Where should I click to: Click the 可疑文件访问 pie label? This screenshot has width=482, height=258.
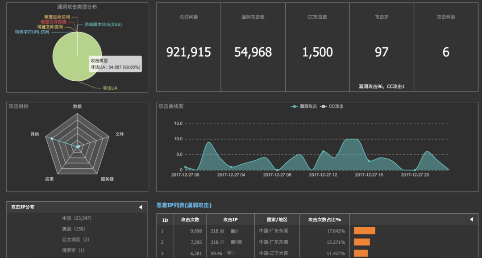point(50,27)
